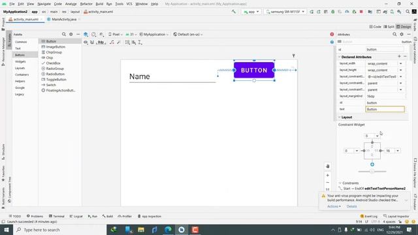Zoom in with the plus icon
Viewport: 418px width, 235px height.
[328, 176]
